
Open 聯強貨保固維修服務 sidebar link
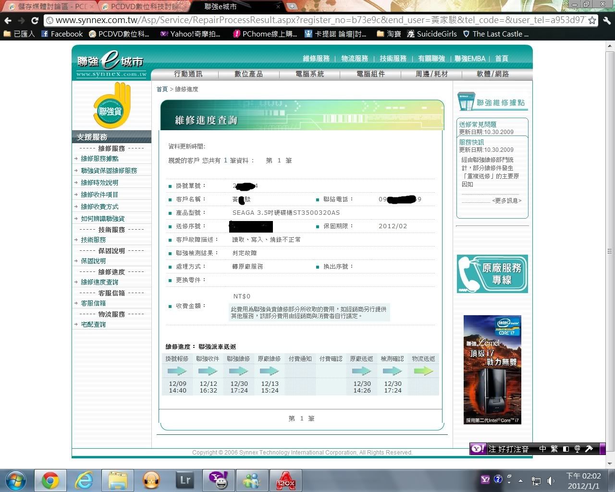click(109, 171)
